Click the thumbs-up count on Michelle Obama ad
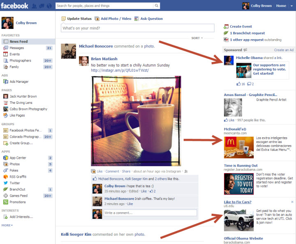The width and height of the screenshot is (296, 244). pos(240,84)
